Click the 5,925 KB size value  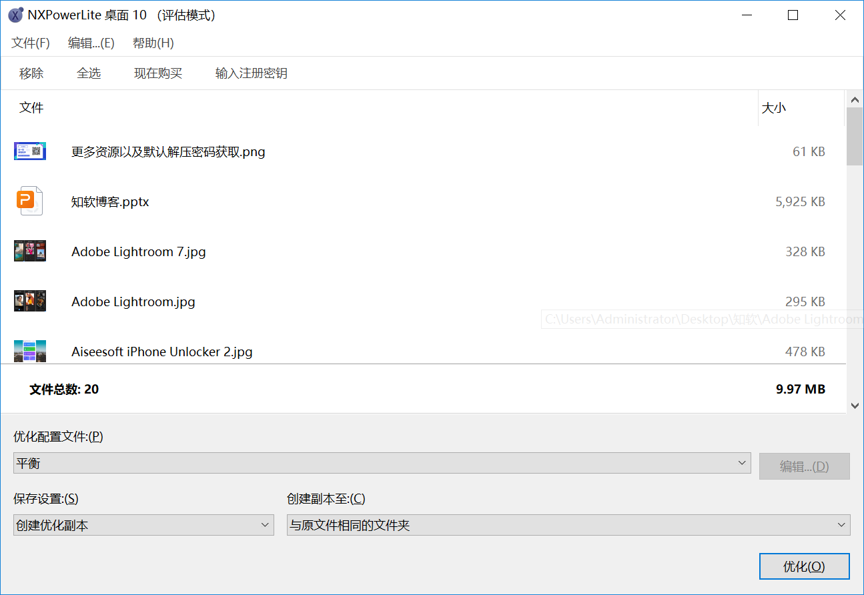tap(801, 202)
